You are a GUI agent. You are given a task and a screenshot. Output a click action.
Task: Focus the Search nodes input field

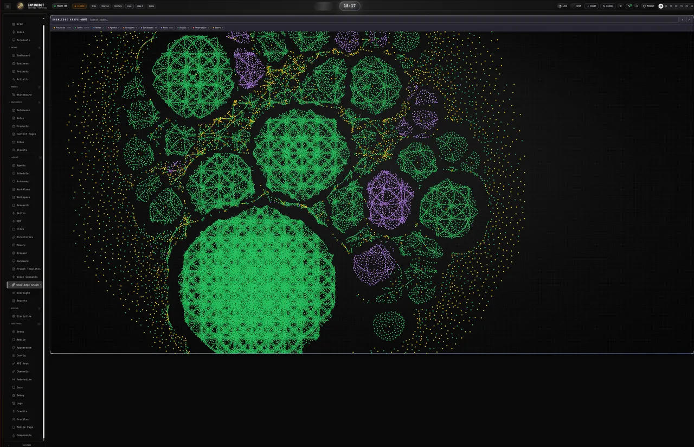[x=383, y=20]
